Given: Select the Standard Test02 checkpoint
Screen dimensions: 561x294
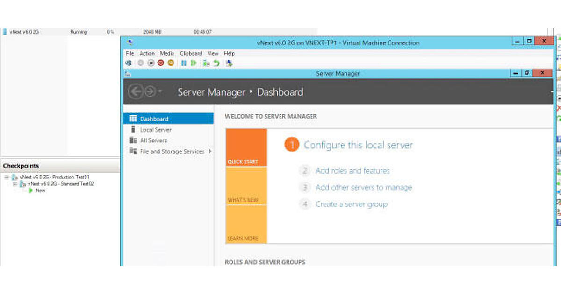Looking at the screenshot, I should pos(61,184).
